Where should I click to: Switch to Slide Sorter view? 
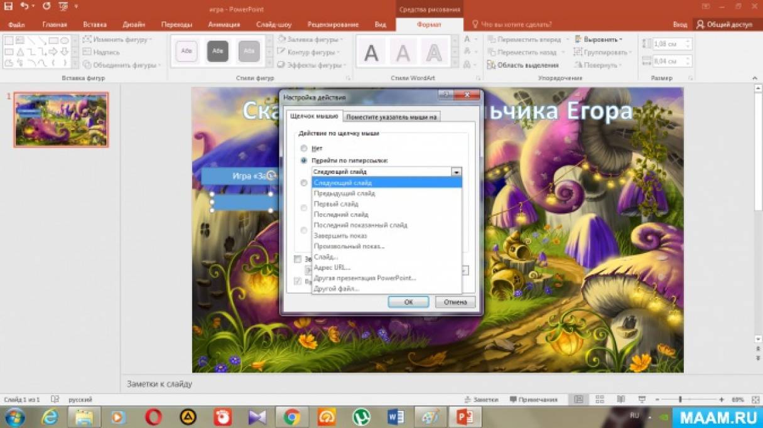click(600, 400)
